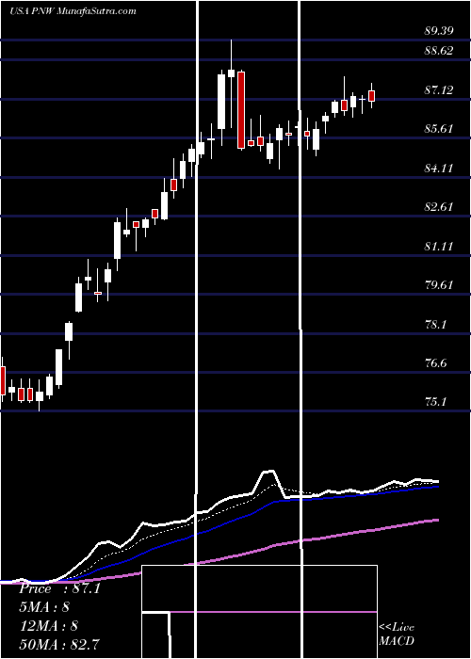Click the 81.11 price axis label
This screenshot has height=659, width=471.
tap(439, 246)
